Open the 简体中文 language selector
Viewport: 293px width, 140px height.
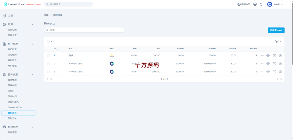click(x=244, y=4)
